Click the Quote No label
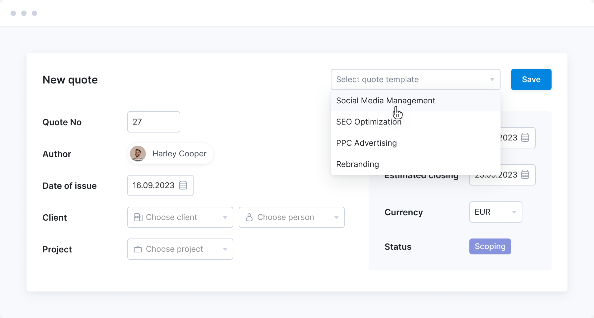Viewport: 594px width, 318px height. (62, 122)
